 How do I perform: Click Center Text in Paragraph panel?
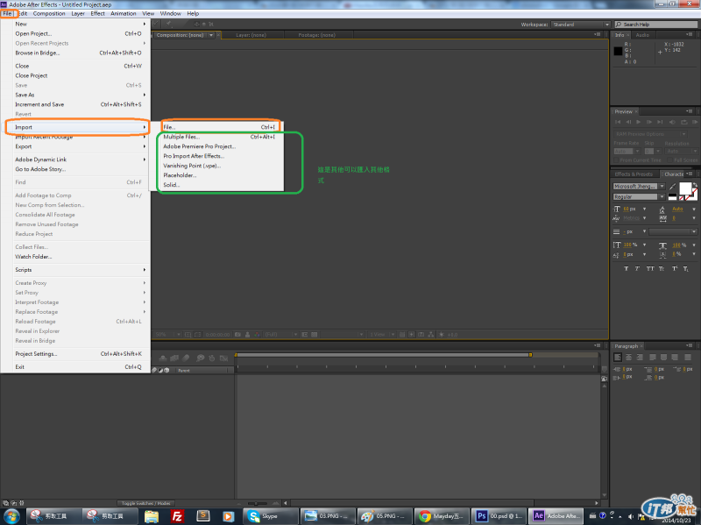628,358
